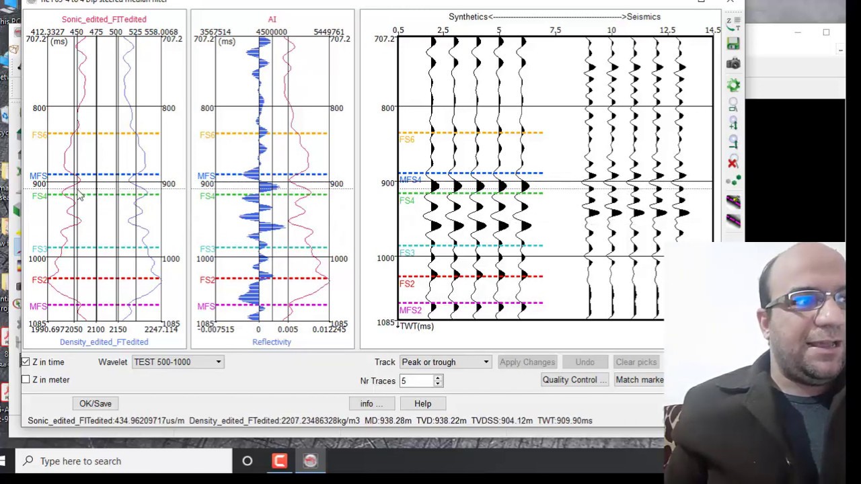
Task: Click TWT:909.90ms status bar value
Action: 565,421
